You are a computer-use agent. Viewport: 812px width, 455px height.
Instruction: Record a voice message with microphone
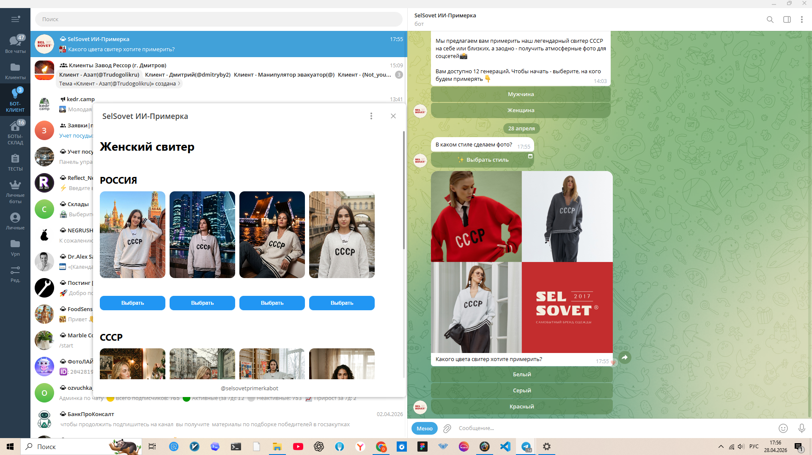[x=801, y=428]
